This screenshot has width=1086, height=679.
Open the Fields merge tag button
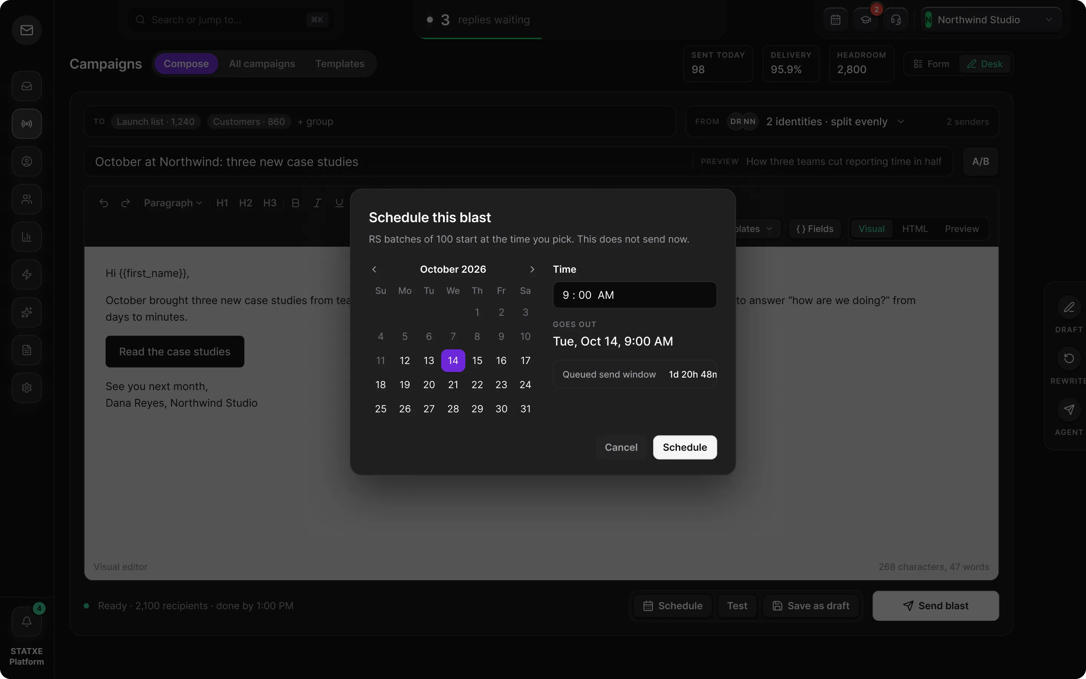point(815,229)
